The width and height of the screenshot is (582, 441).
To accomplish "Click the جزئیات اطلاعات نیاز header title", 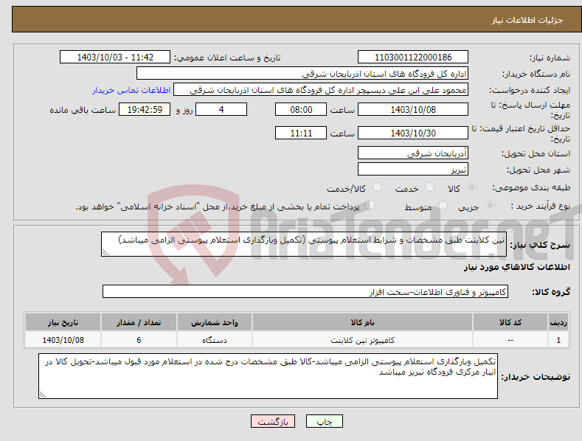I will pos(527,20).
